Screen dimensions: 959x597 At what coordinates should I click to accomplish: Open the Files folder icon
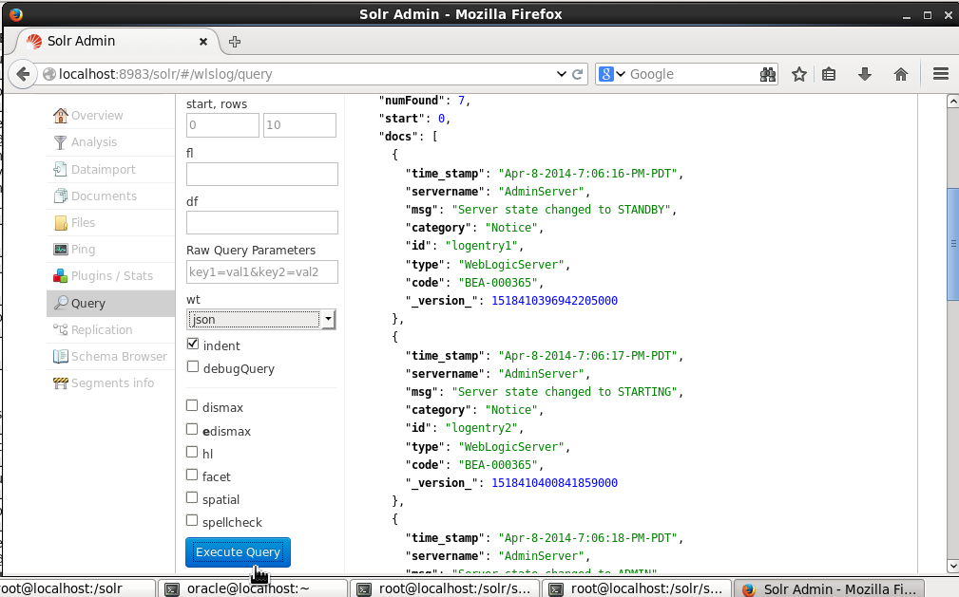(61, 223)
